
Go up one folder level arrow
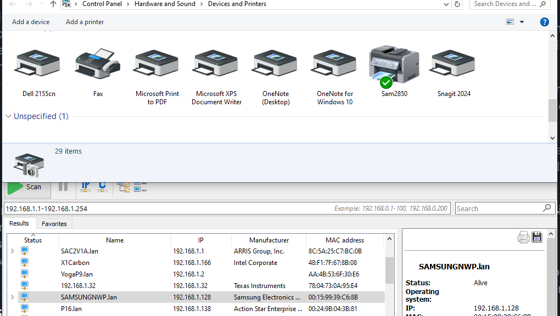tap(53, 4)
